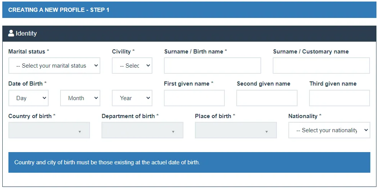
Task: Click the Date of Birth label
Action: 26,84
